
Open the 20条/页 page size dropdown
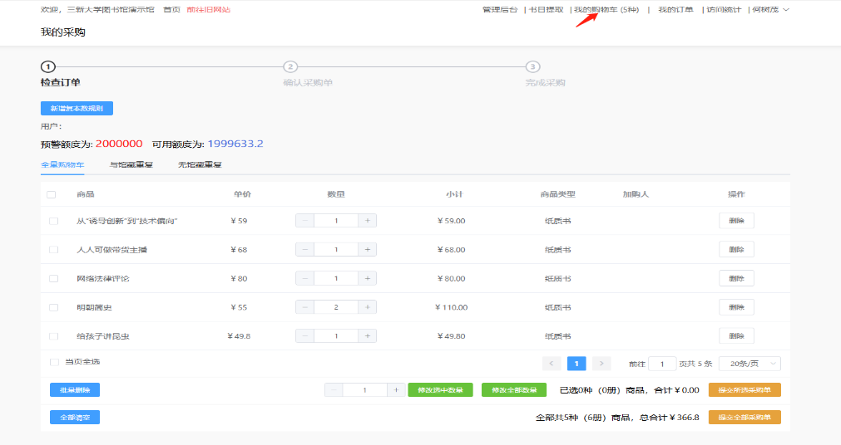point(749,364)
